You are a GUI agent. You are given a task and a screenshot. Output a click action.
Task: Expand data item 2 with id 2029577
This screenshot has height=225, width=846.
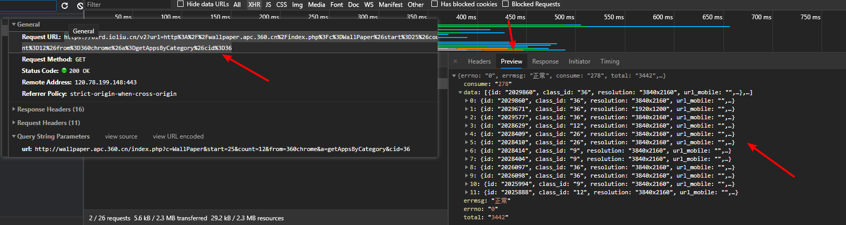[x=467, y=118]
